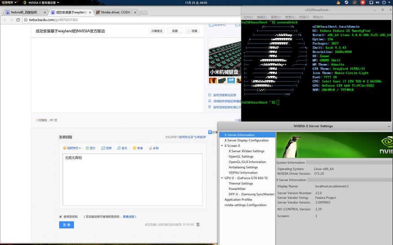Close the 成功安装基于wayland tab
Viewport: 393px width, 245px height.
coord(90,12)
